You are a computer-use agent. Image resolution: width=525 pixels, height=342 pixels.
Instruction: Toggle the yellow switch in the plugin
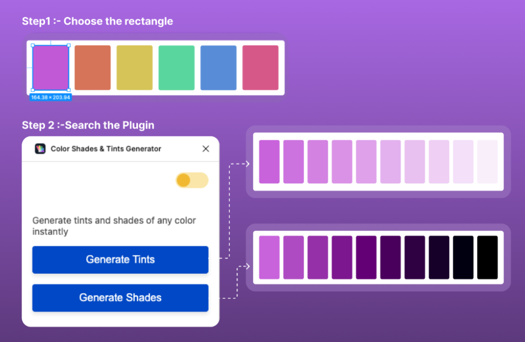tap(192, 180)
